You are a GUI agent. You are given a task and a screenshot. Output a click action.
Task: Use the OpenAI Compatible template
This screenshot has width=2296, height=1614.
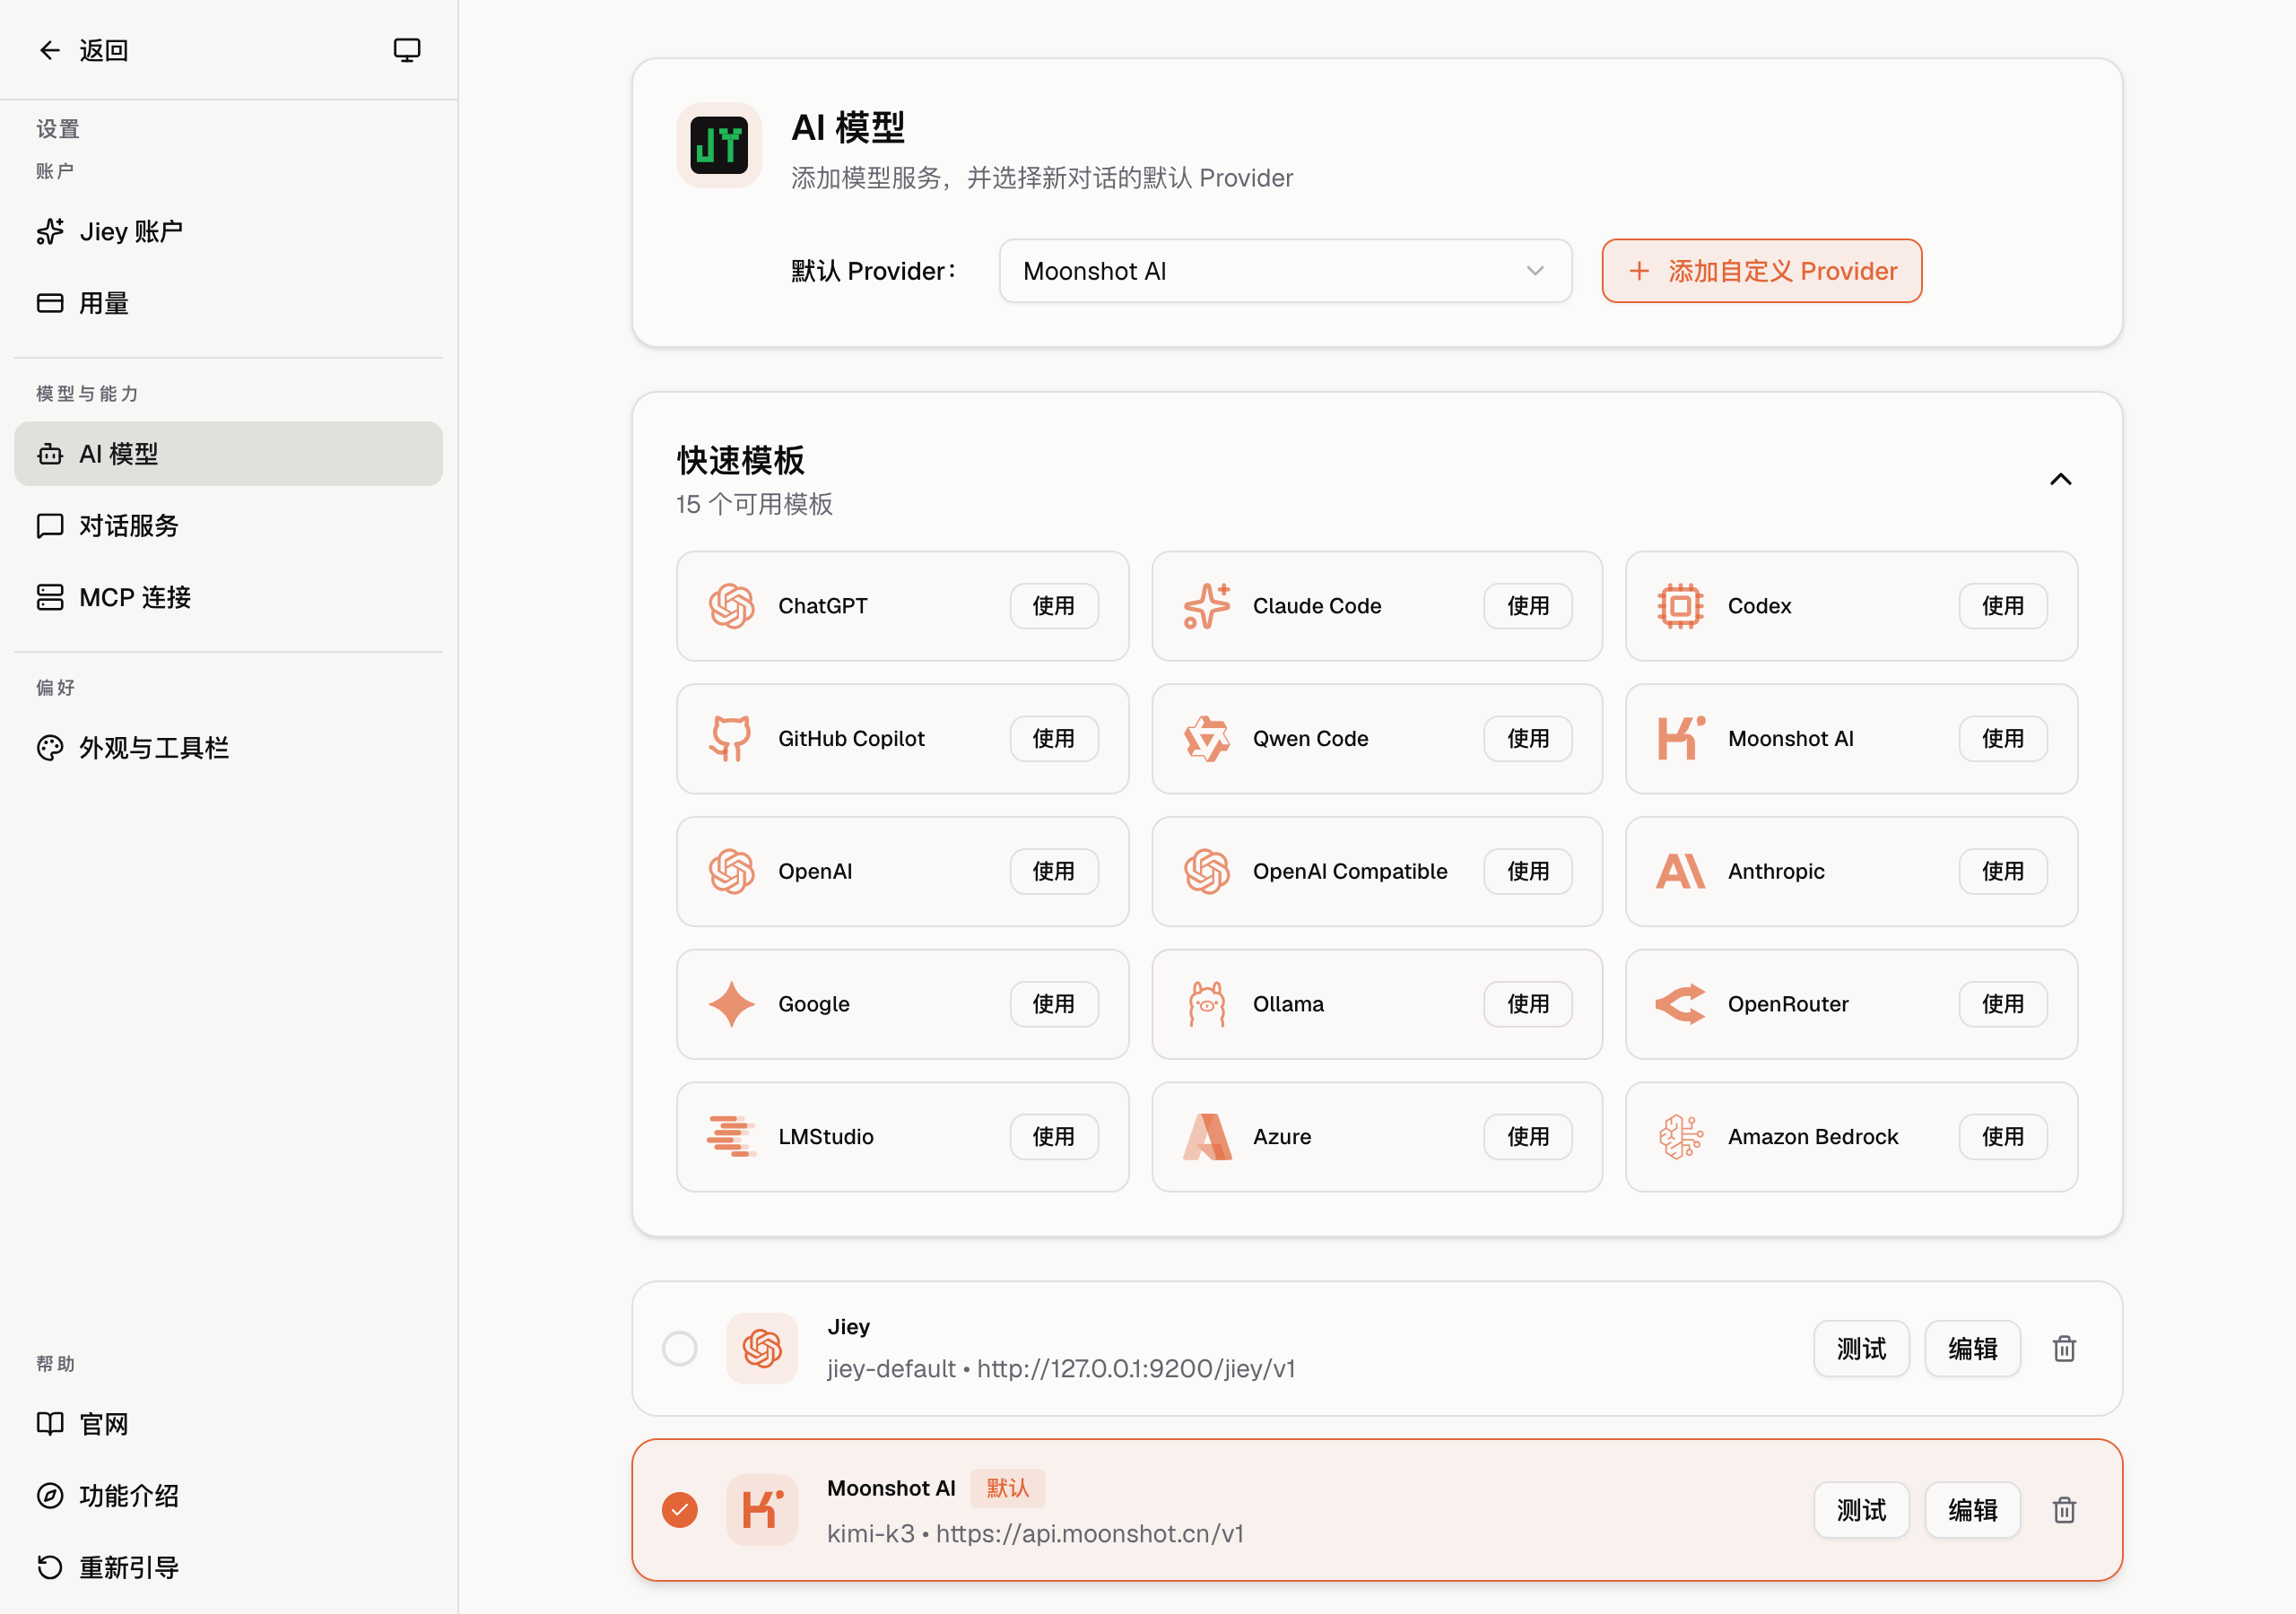point(1528,872)
